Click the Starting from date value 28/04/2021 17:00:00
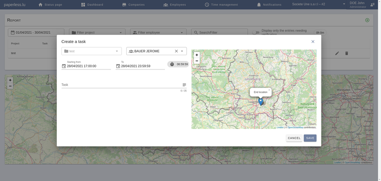Screen dimensions: 381x181 [81, 66]
